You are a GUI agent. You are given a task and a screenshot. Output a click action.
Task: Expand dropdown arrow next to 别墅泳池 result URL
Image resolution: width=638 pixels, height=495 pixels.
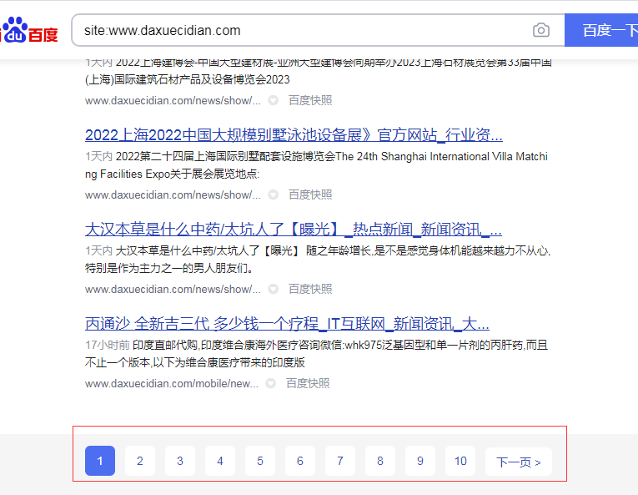273,194
